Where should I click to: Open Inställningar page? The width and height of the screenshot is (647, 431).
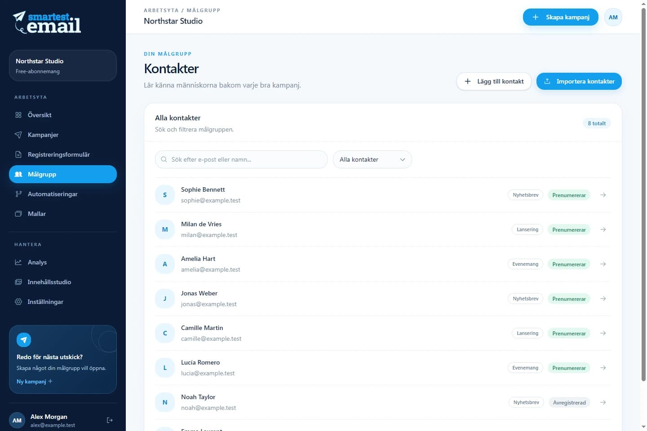point(63,302)
